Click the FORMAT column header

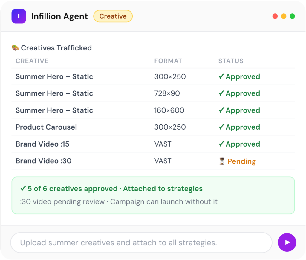coord(168,61)
